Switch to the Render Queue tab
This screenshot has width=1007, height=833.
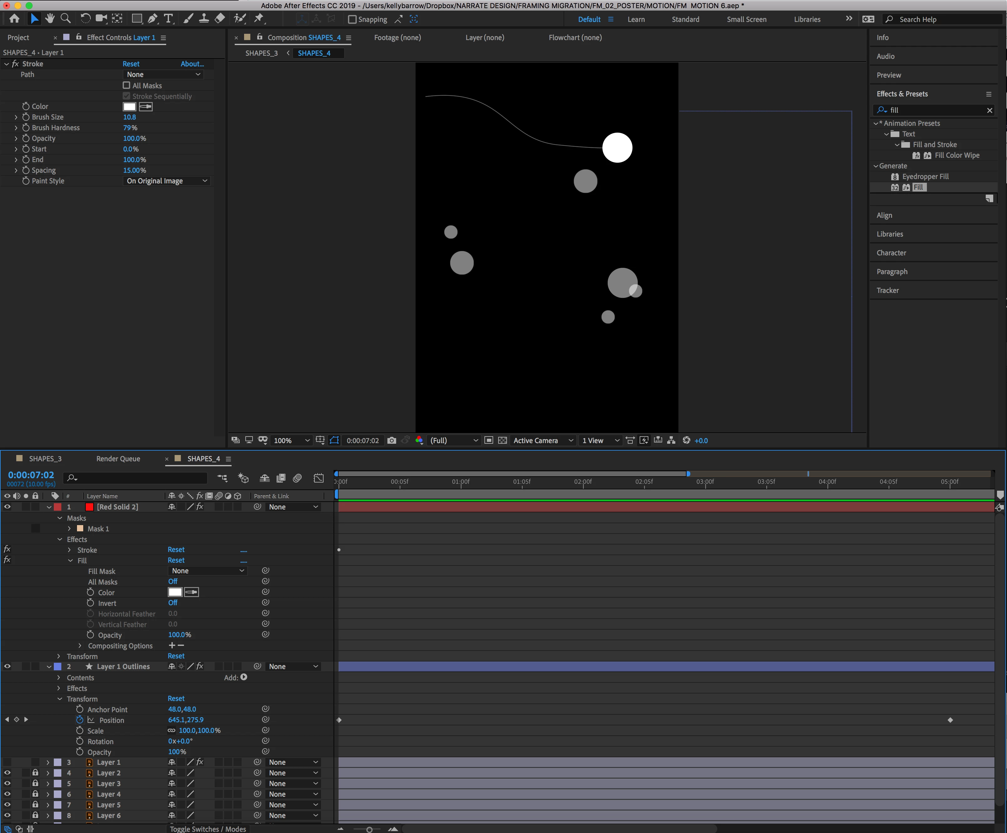118,458
